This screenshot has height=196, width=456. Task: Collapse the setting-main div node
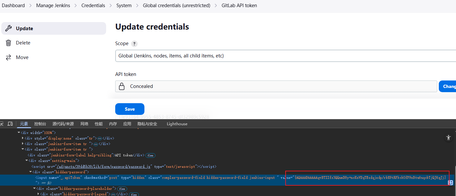tap(27, 161)
